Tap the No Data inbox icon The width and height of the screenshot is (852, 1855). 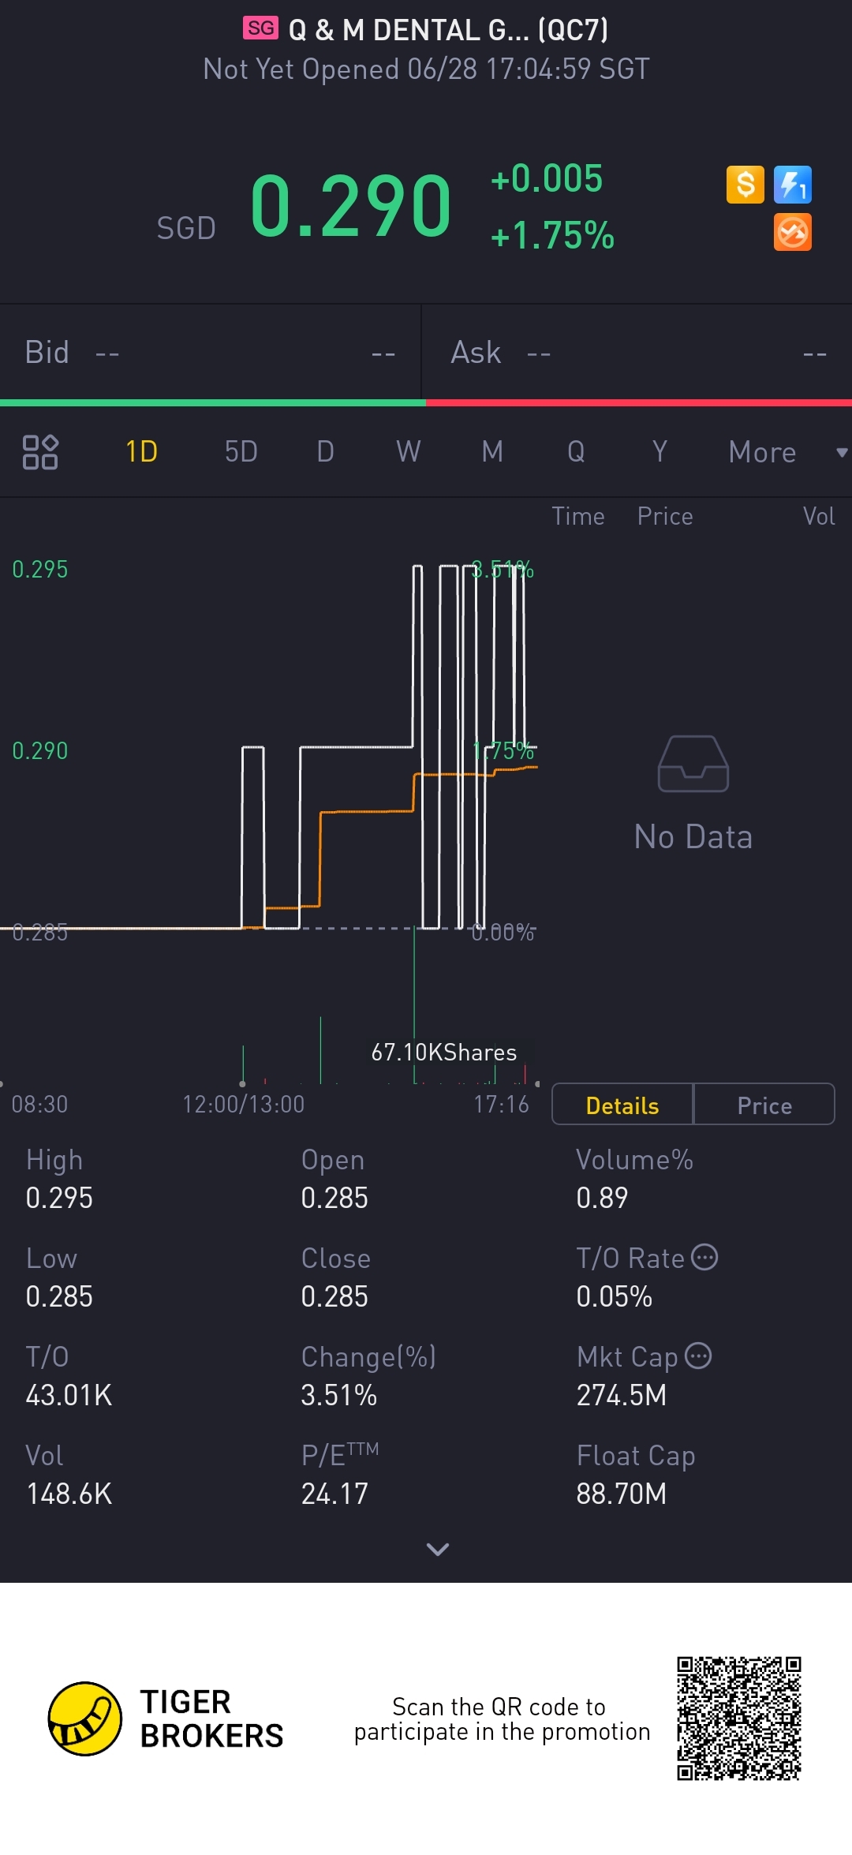693,764
